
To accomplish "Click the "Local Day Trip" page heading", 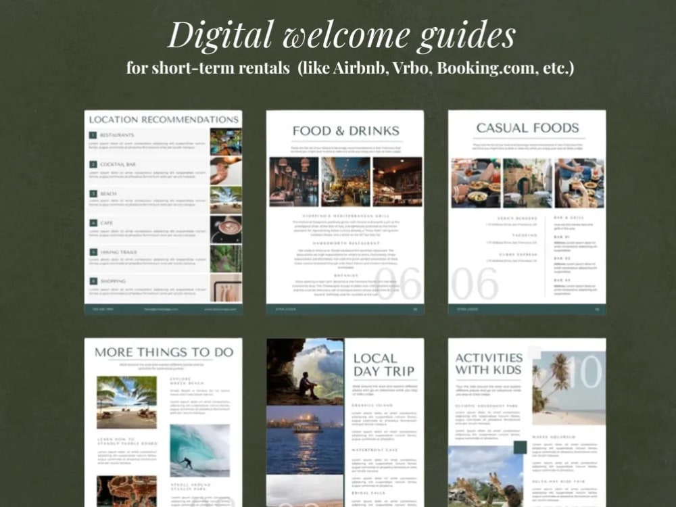I will 384,365.
